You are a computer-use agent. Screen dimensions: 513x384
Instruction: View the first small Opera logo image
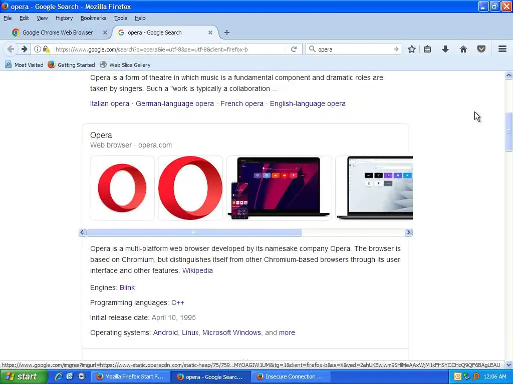tap(122, 188)
